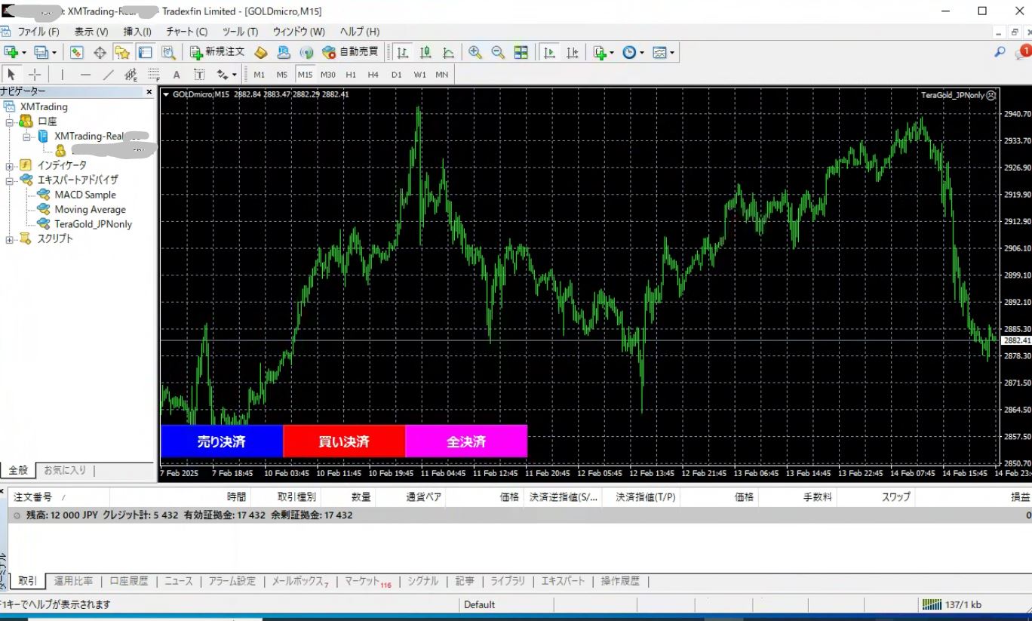
Task: Select the vertical line drawing tool
Action: pyautogui.click(x=62, y=75)
